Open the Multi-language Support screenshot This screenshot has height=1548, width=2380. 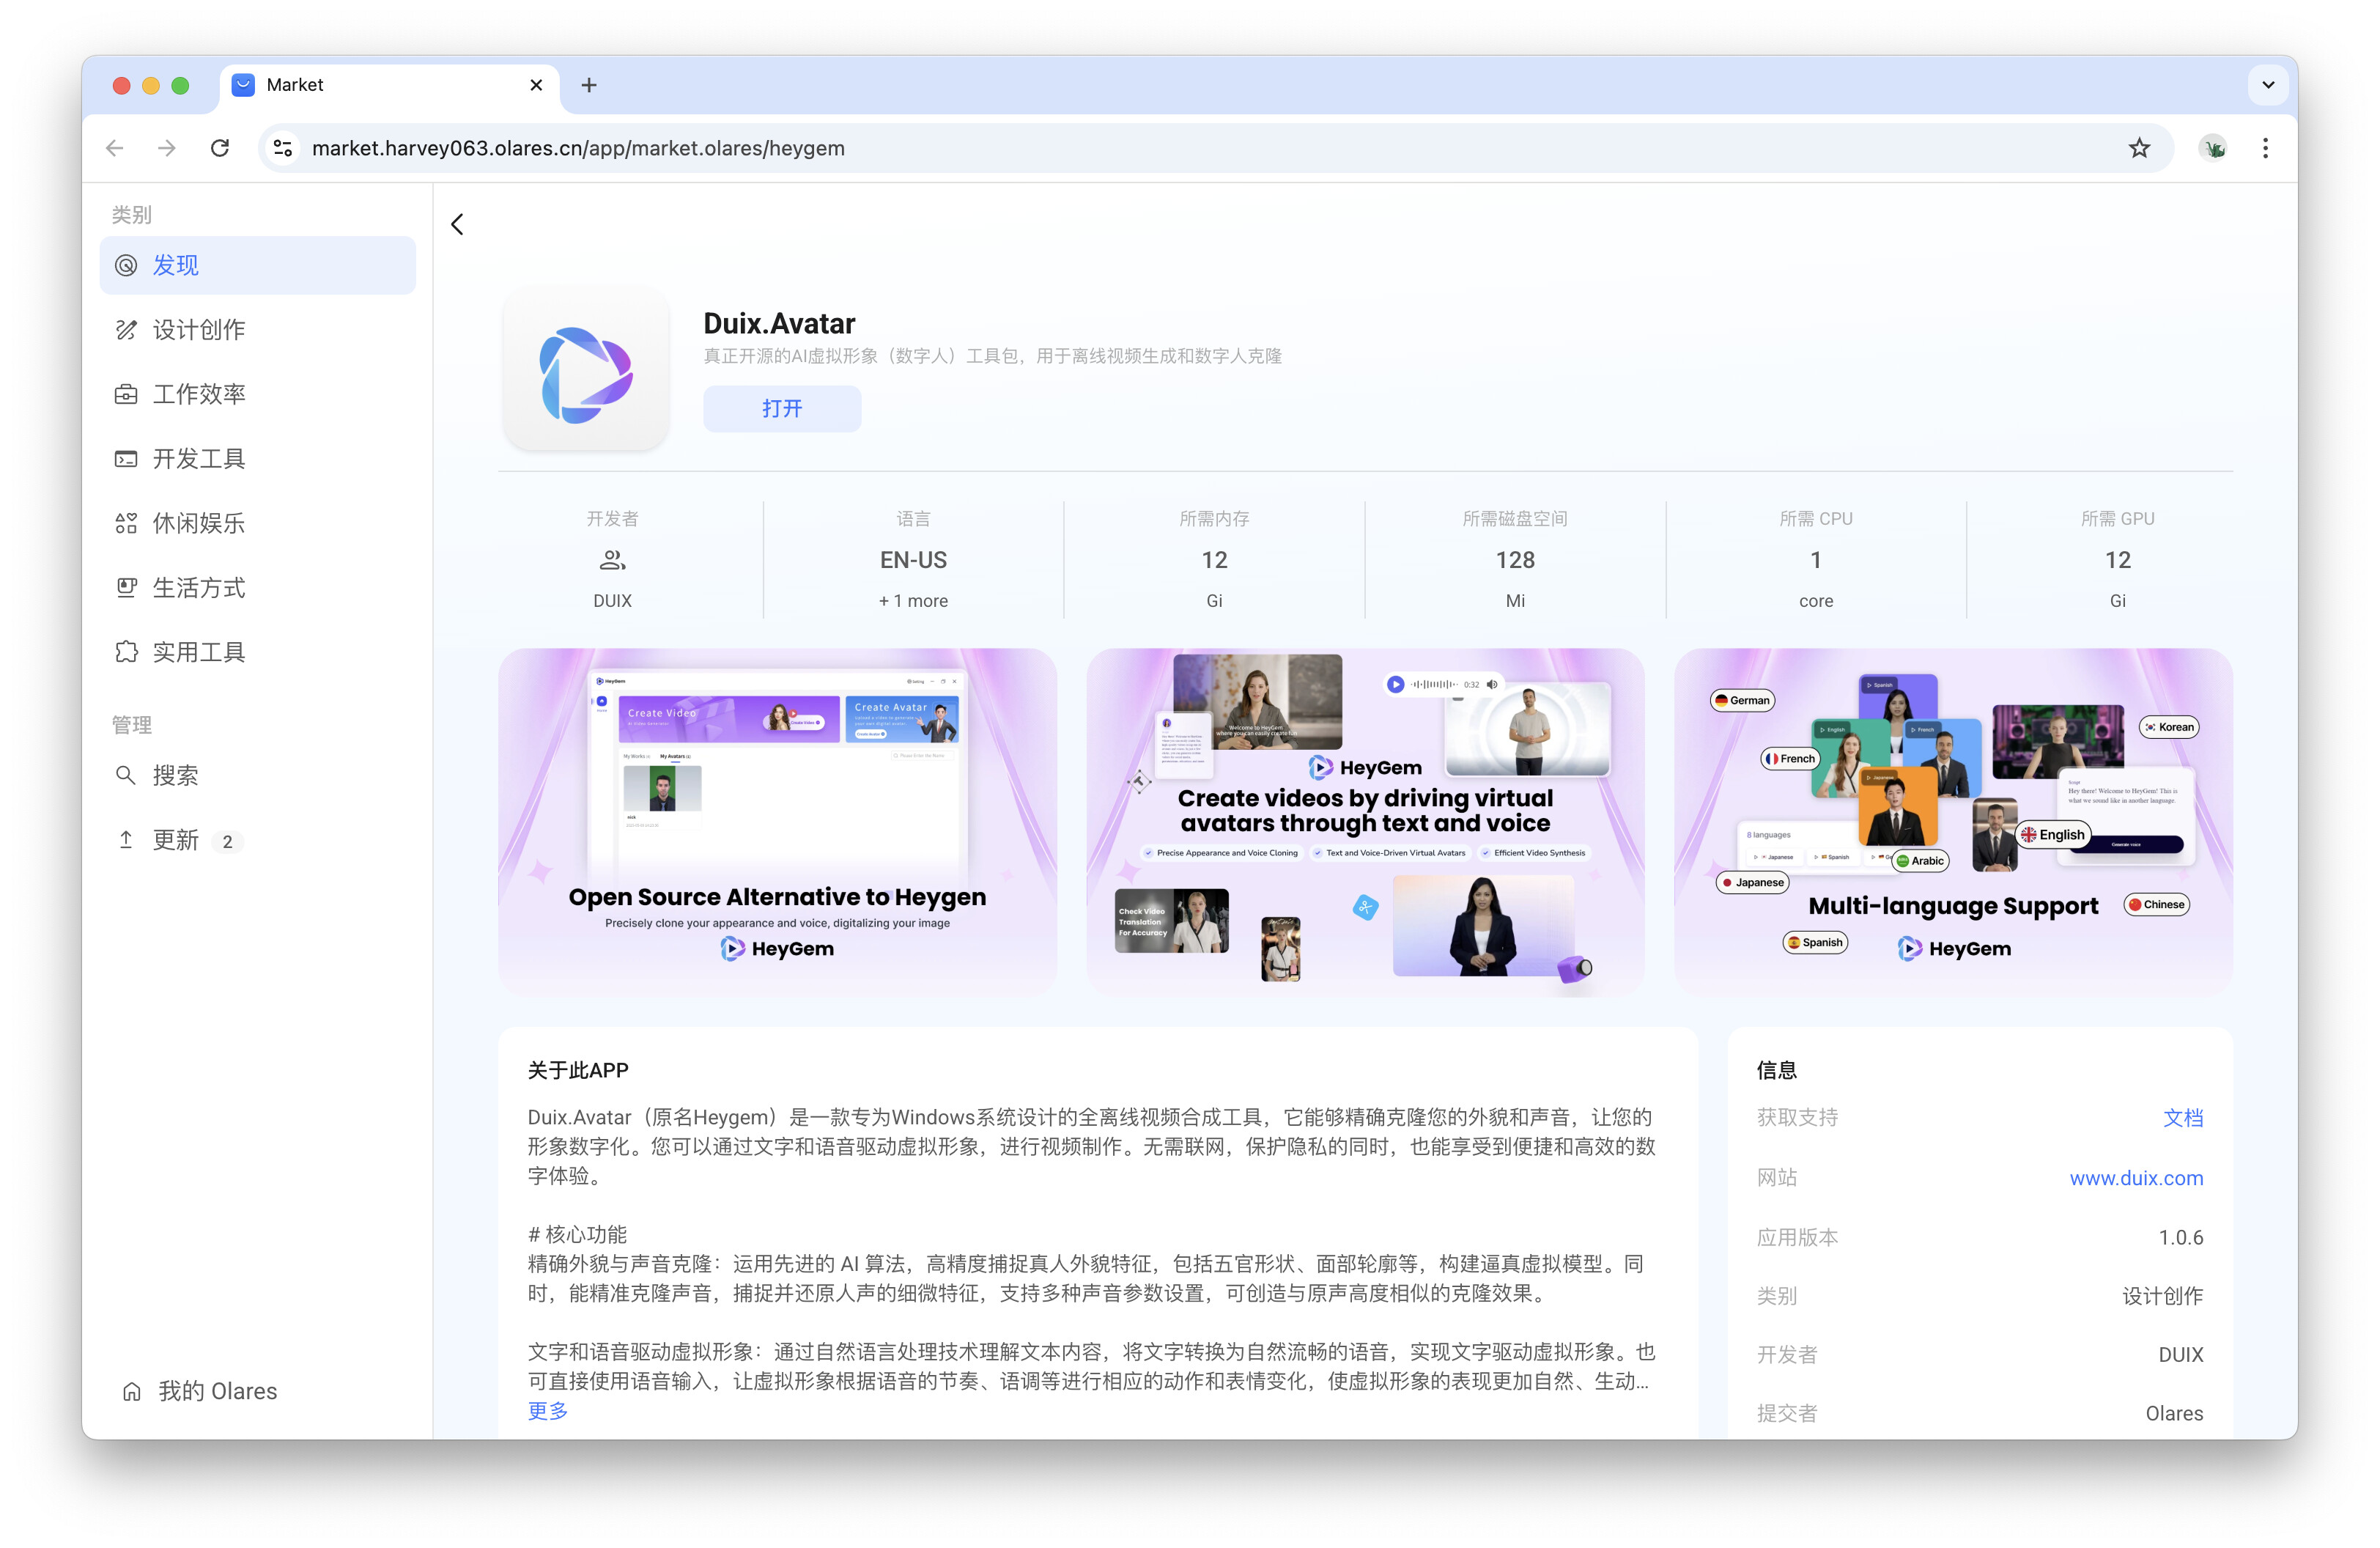click(x=1952, y=820)
